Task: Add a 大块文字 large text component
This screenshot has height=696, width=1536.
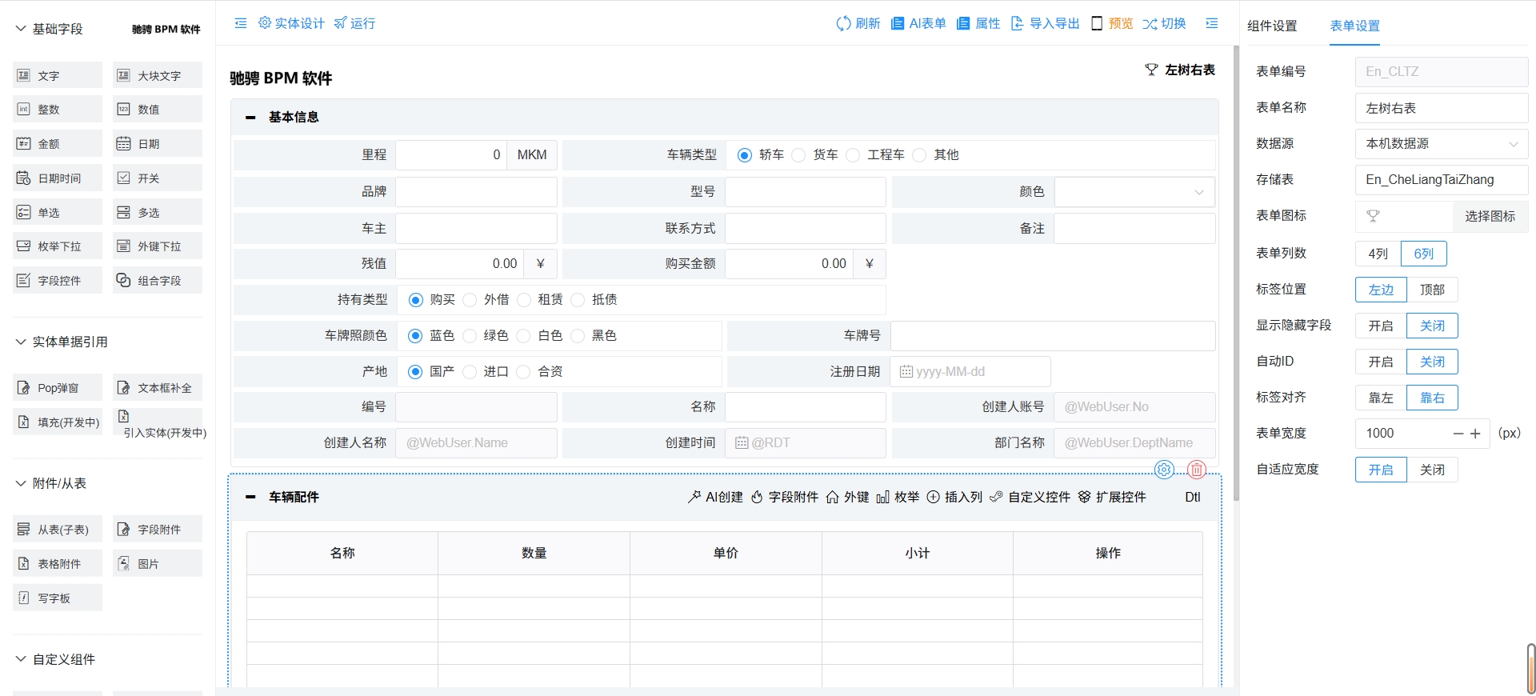Action: (x=158, y=75)
